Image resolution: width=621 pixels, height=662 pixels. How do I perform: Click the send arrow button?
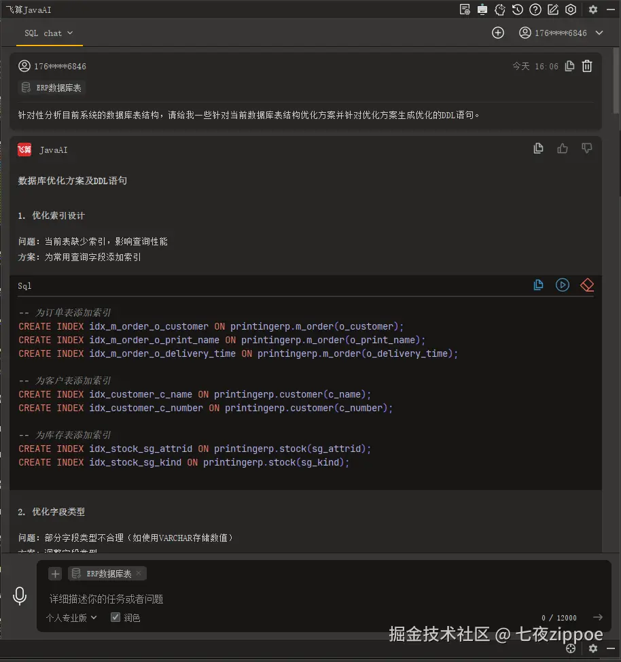tap(597, 617)
